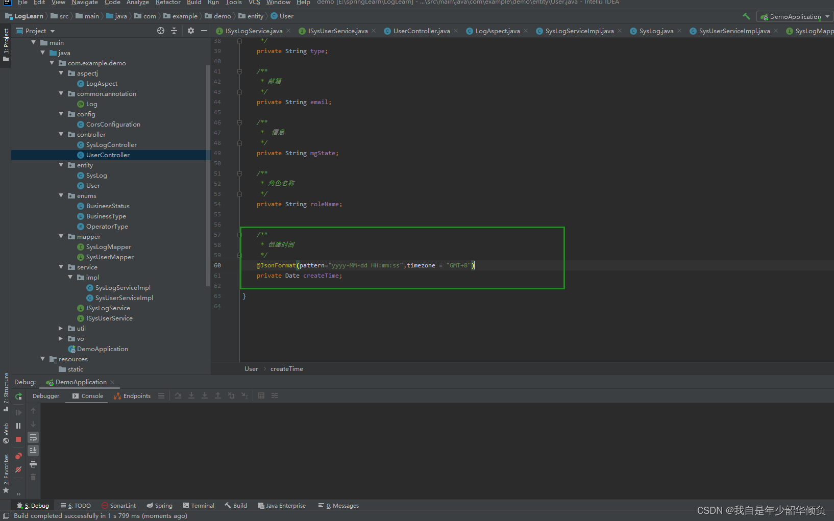Collapse the entity folder

[61, 165]
